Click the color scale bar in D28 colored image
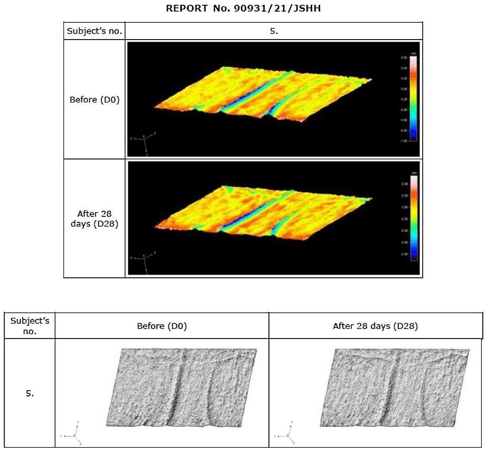The height and width of the screenshot is (452, 486). point(414,218)
